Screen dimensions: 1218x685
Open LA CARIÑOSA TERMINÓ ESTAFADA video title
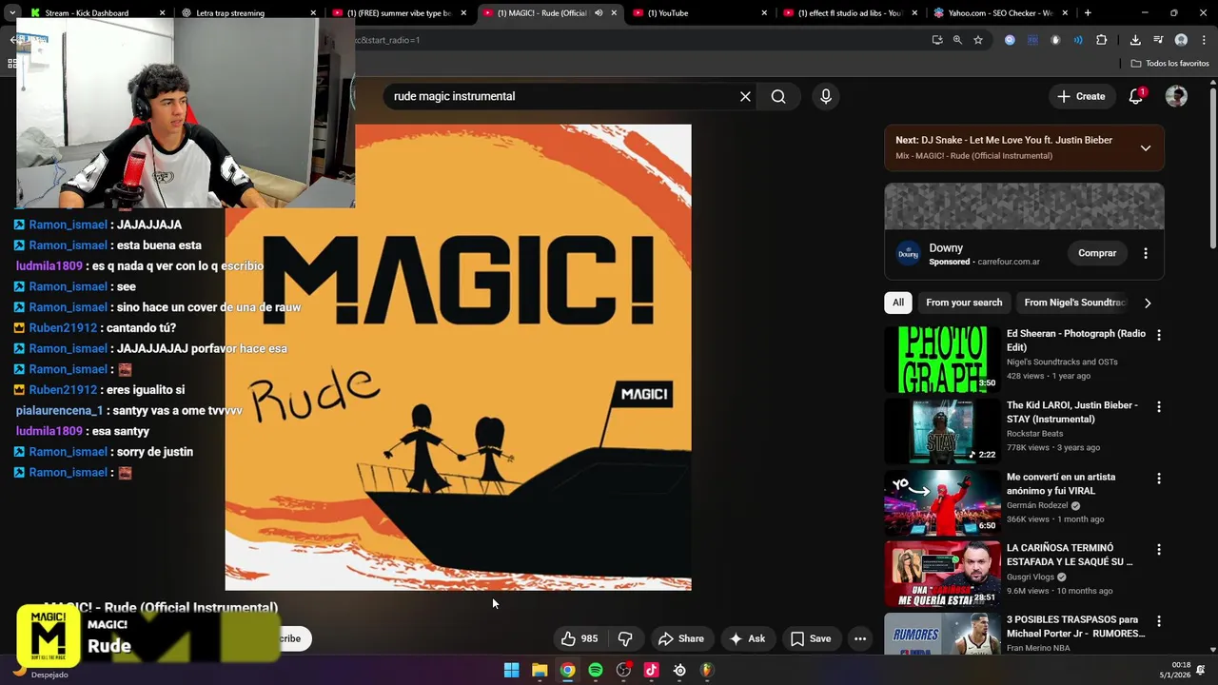point(1070,555)
